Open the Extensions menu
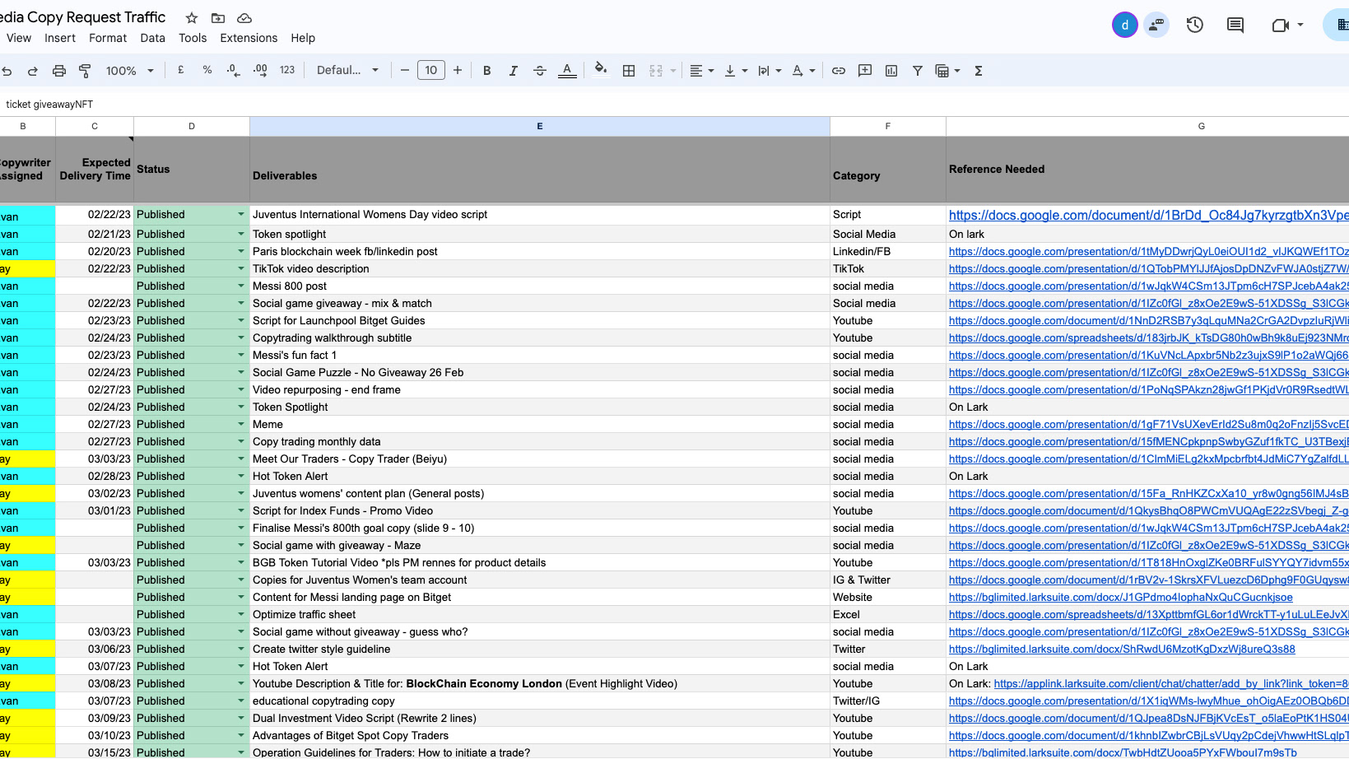Screen dimensions: 1349x759 pyautogui.click(x=249, y=38)
